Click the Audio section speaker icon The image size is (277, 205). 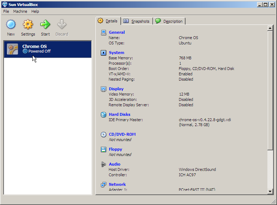click(x=103, y=164)
